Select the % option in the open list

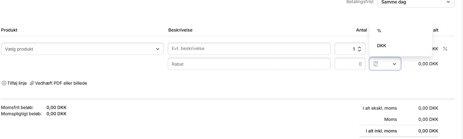point(379,31)
